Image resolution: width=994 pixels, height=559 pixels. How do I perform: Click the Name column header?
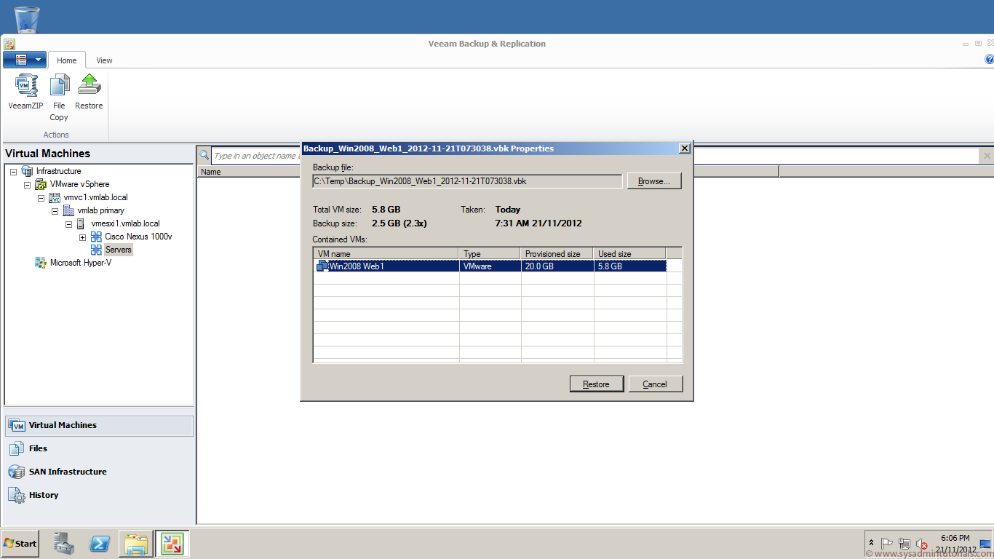point(211,172)
